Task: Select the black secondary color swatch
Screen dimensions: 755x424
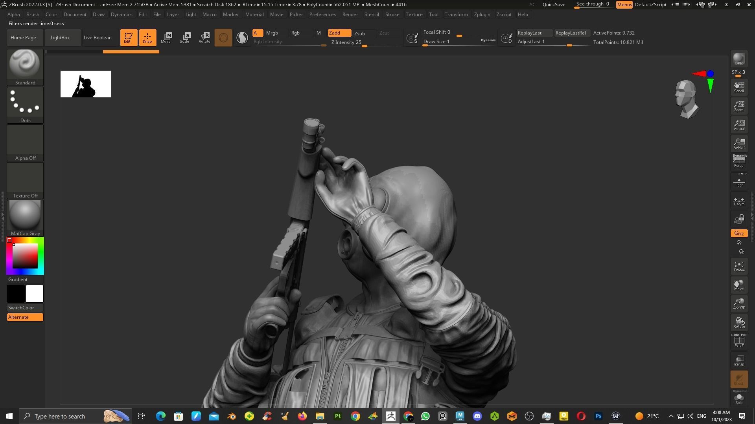Action: [16, 294]
